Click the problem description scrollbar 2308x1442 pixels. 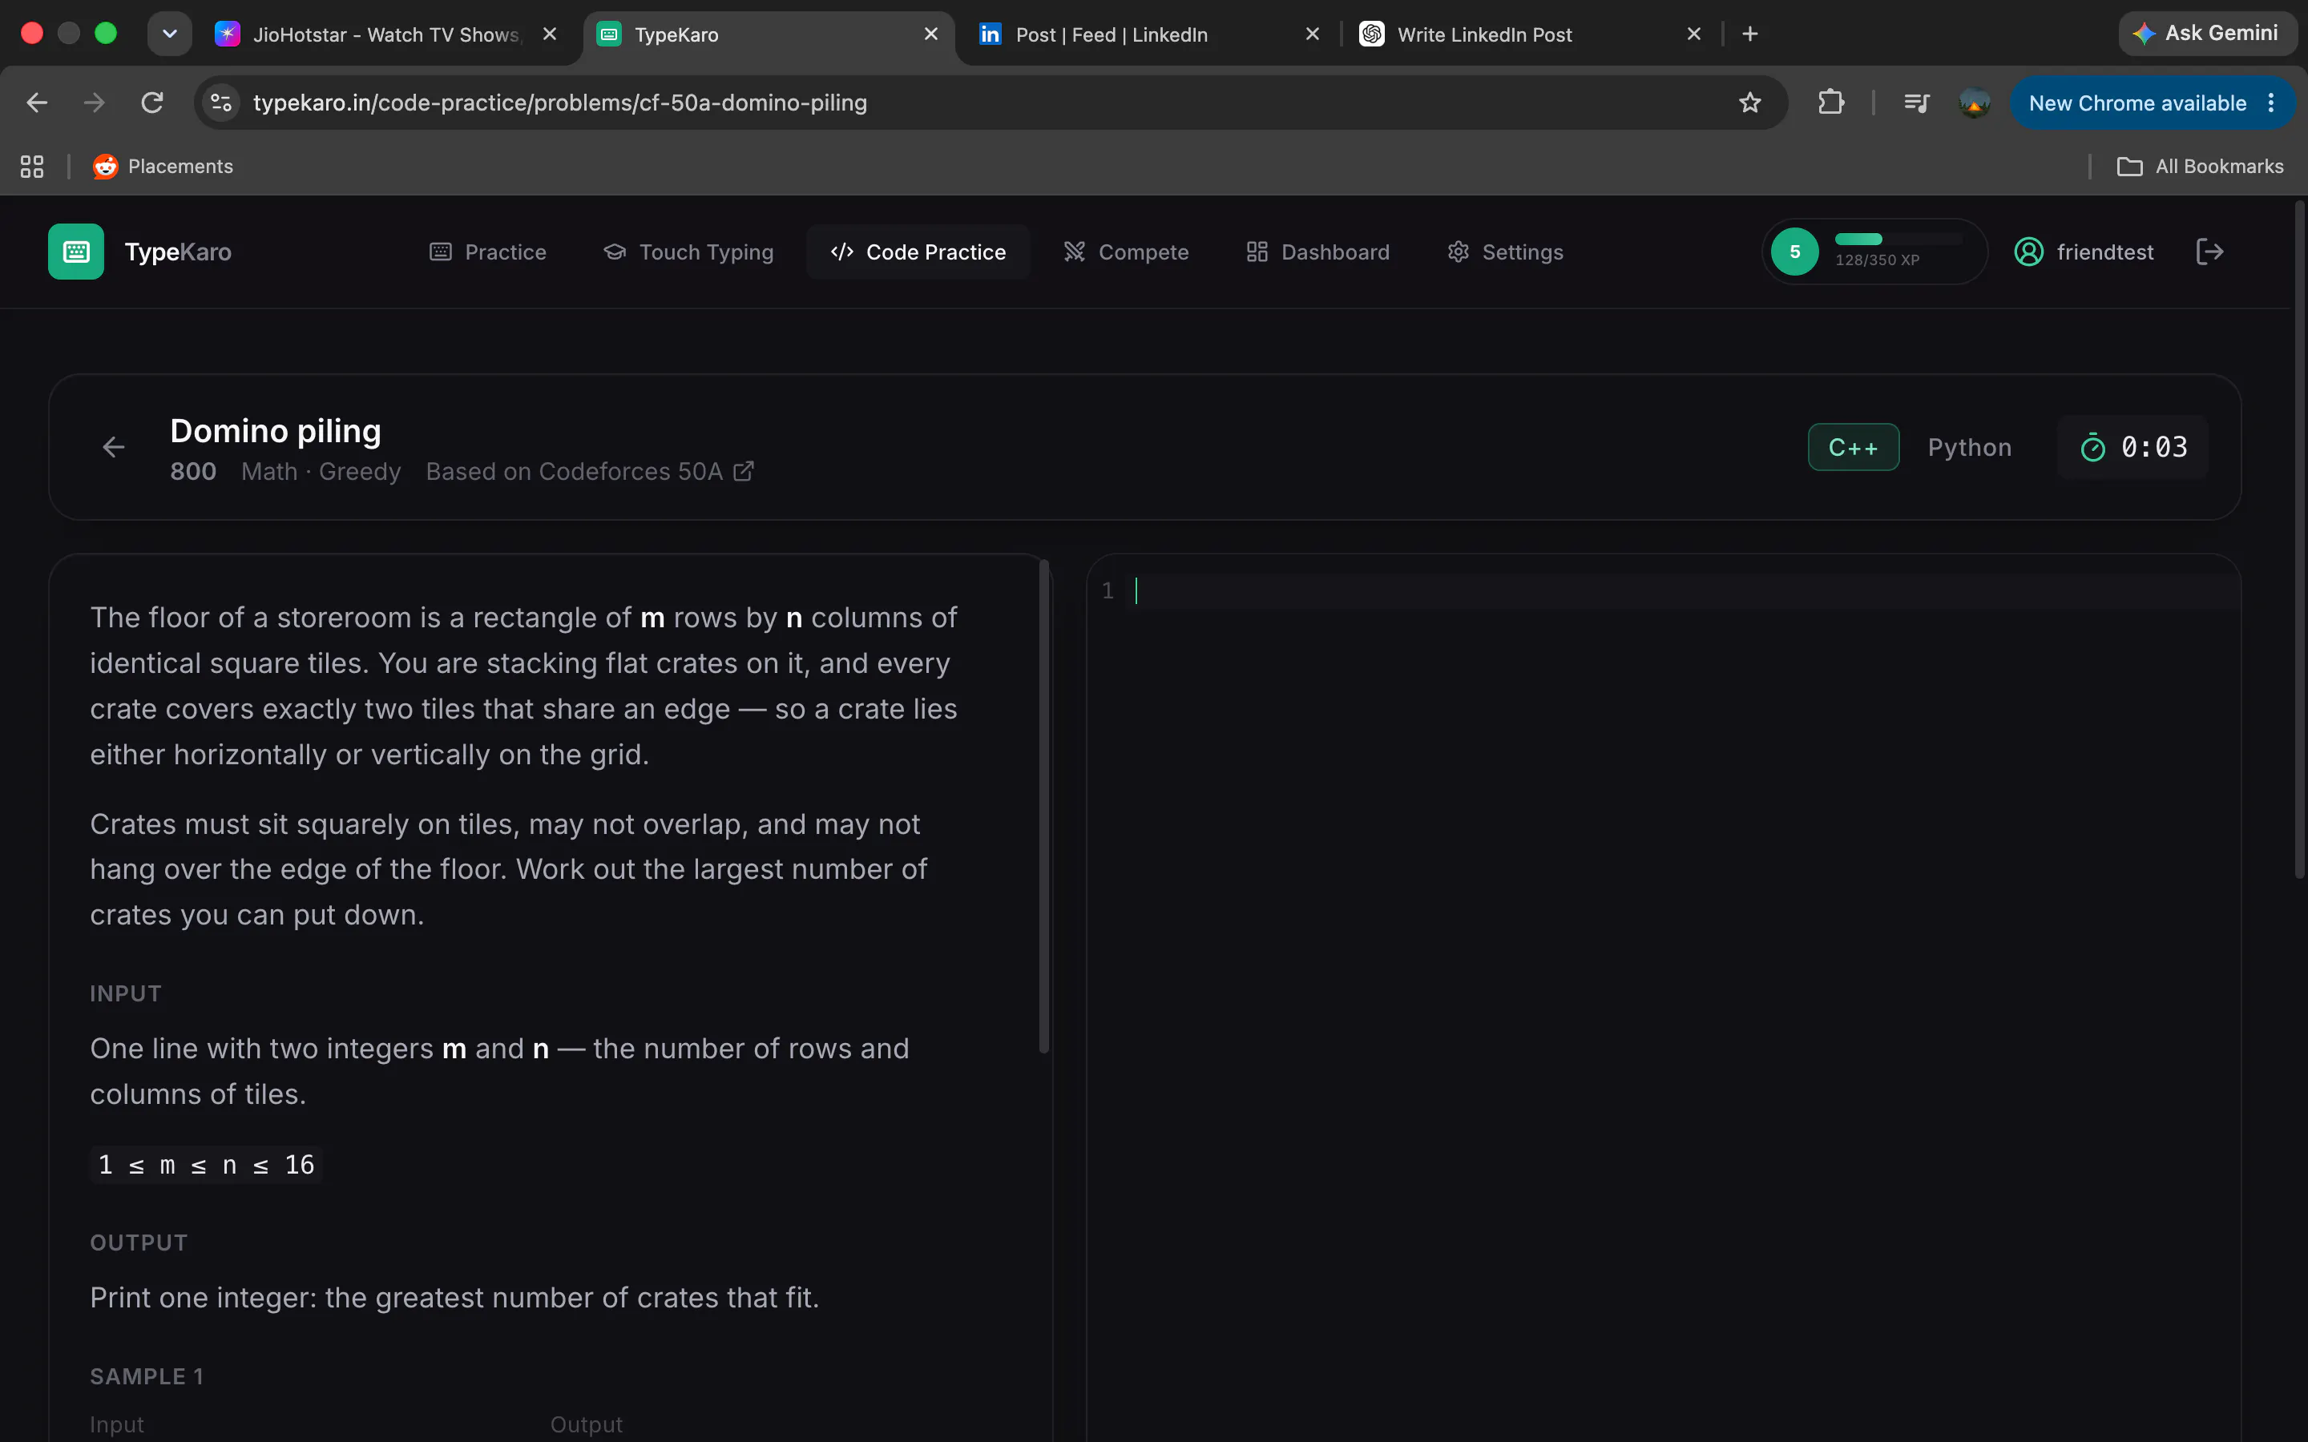[x=1043, y=806]
